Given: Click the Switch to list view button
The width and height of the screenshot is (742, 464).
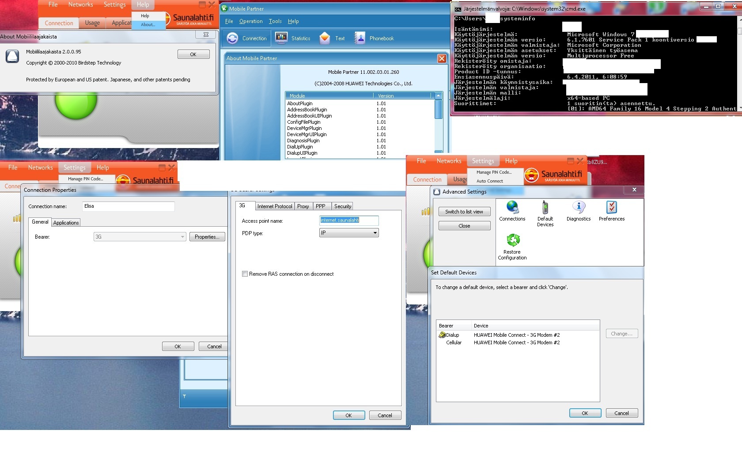Looking at the screenshot, I should point(464,212).
